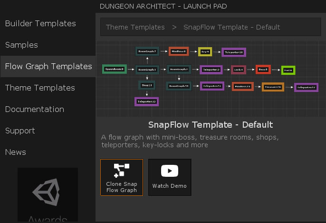Go to the Samples section
The image size is (326, 223).
coord(22,45)
